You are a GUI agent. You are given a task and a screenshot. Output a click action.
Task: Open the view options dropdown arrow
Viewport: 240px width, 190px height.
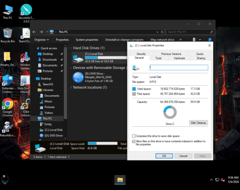point(200,40)
